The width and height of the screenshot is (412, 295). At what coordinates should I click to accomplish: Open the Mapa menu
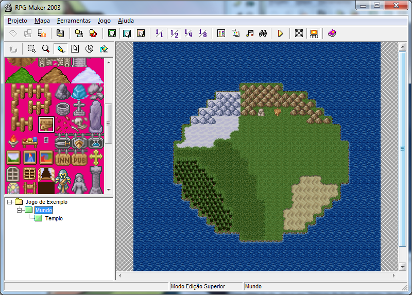(x=42, y=21)
